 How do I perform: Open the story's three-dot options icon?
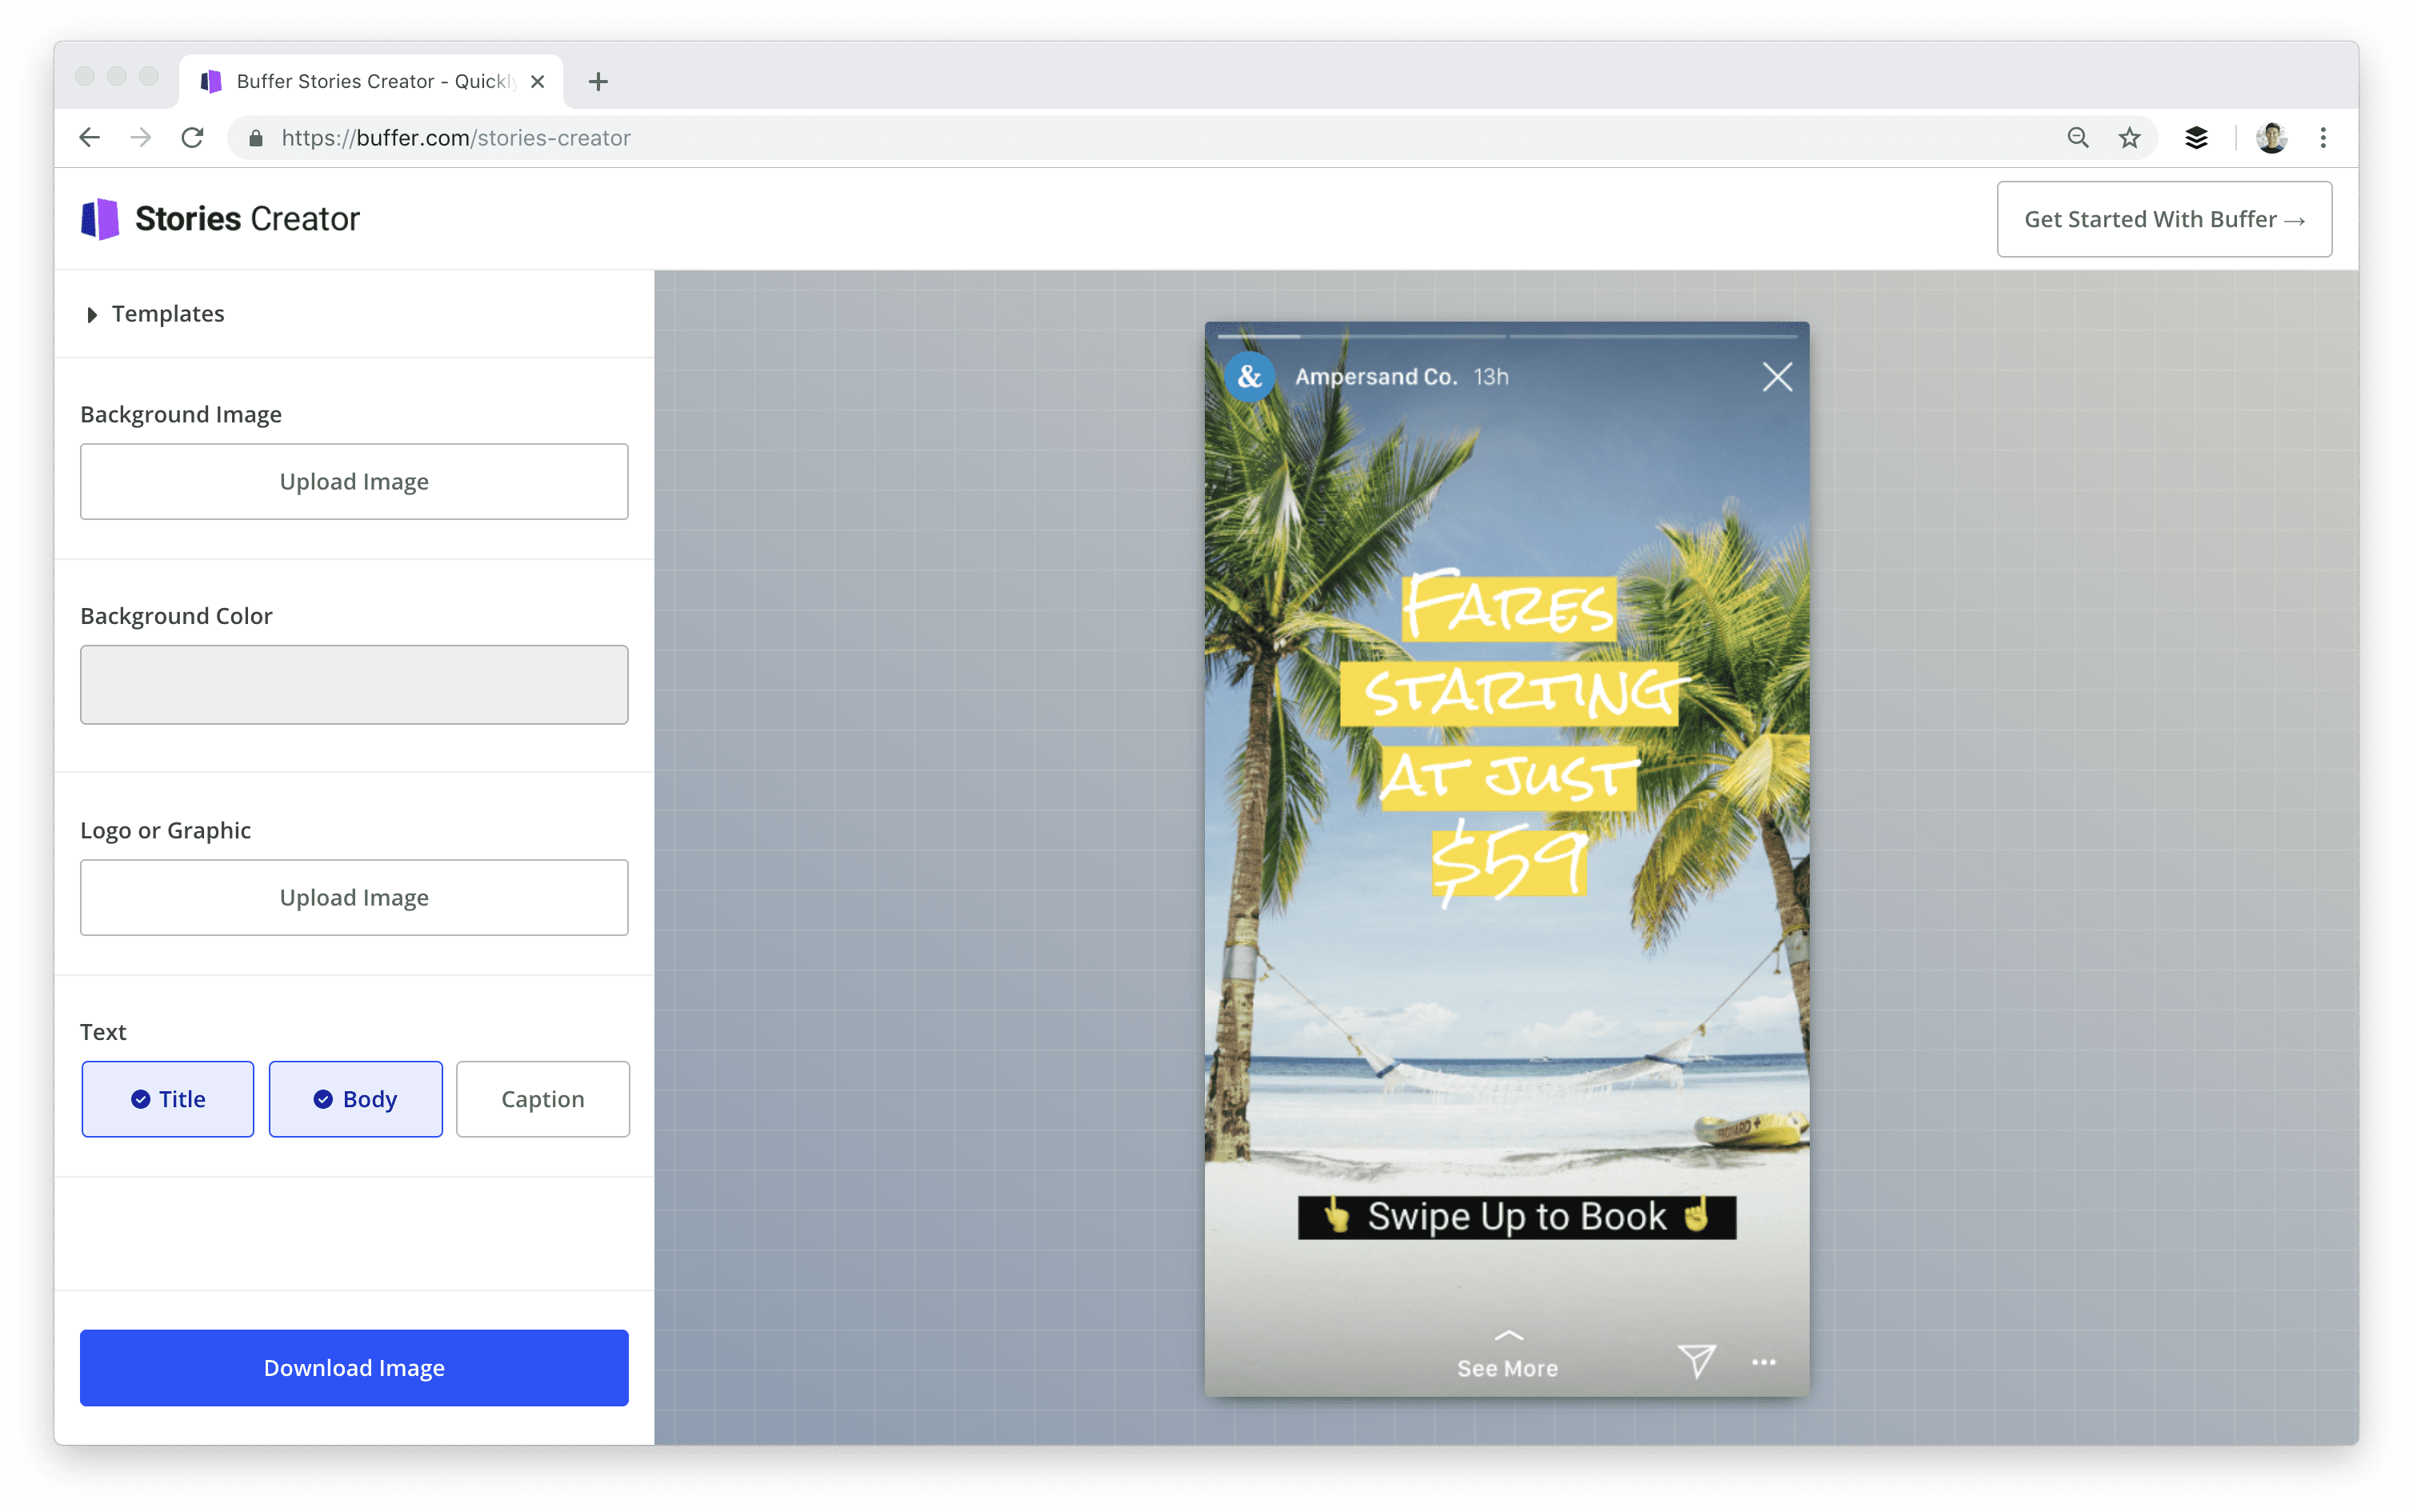pyautogui.click(x=1763, y=1361)
